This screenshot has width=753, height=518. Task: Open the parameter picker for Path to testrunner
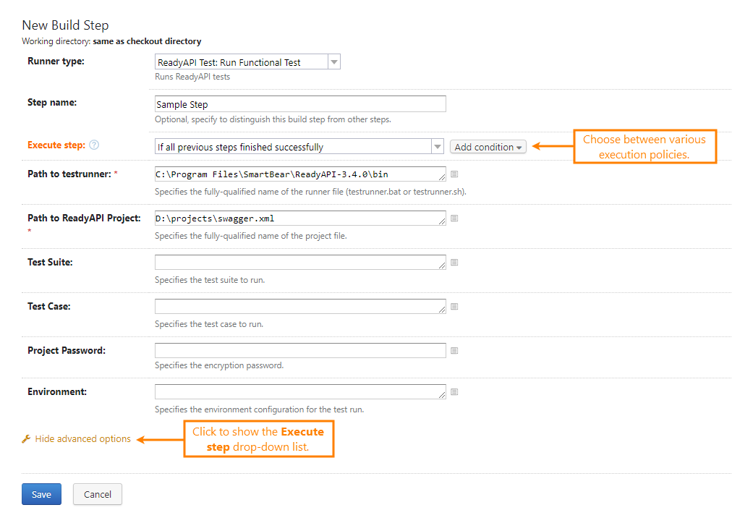[x=454, y=174]
